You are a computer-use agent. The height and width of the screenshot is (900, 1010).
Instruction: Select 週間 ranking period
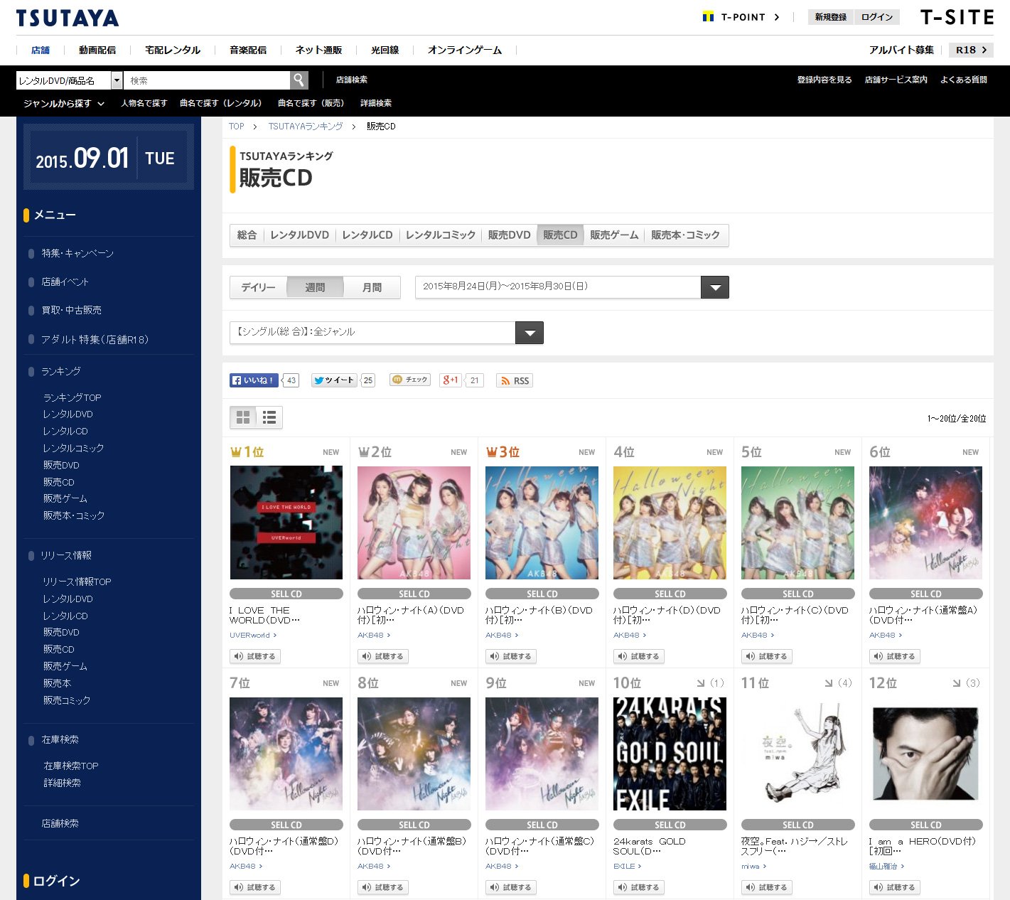315,287
